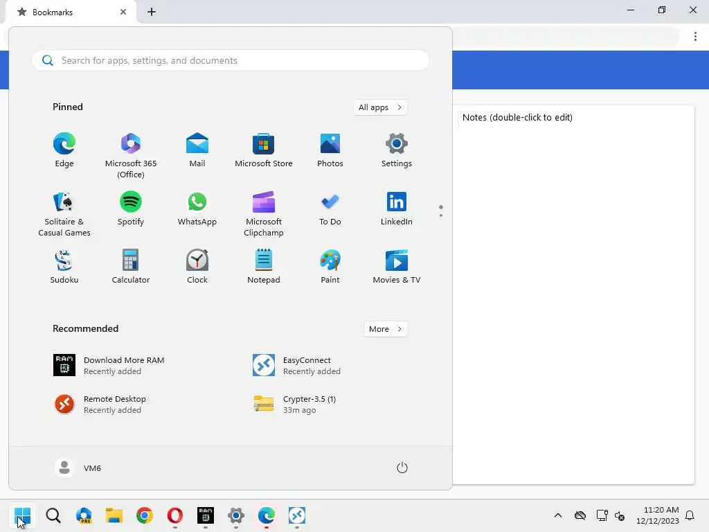The width and height of the screenshot is (709, 532).
Task: Open LinkedIn pinned app
Action: tap(397, 209)
